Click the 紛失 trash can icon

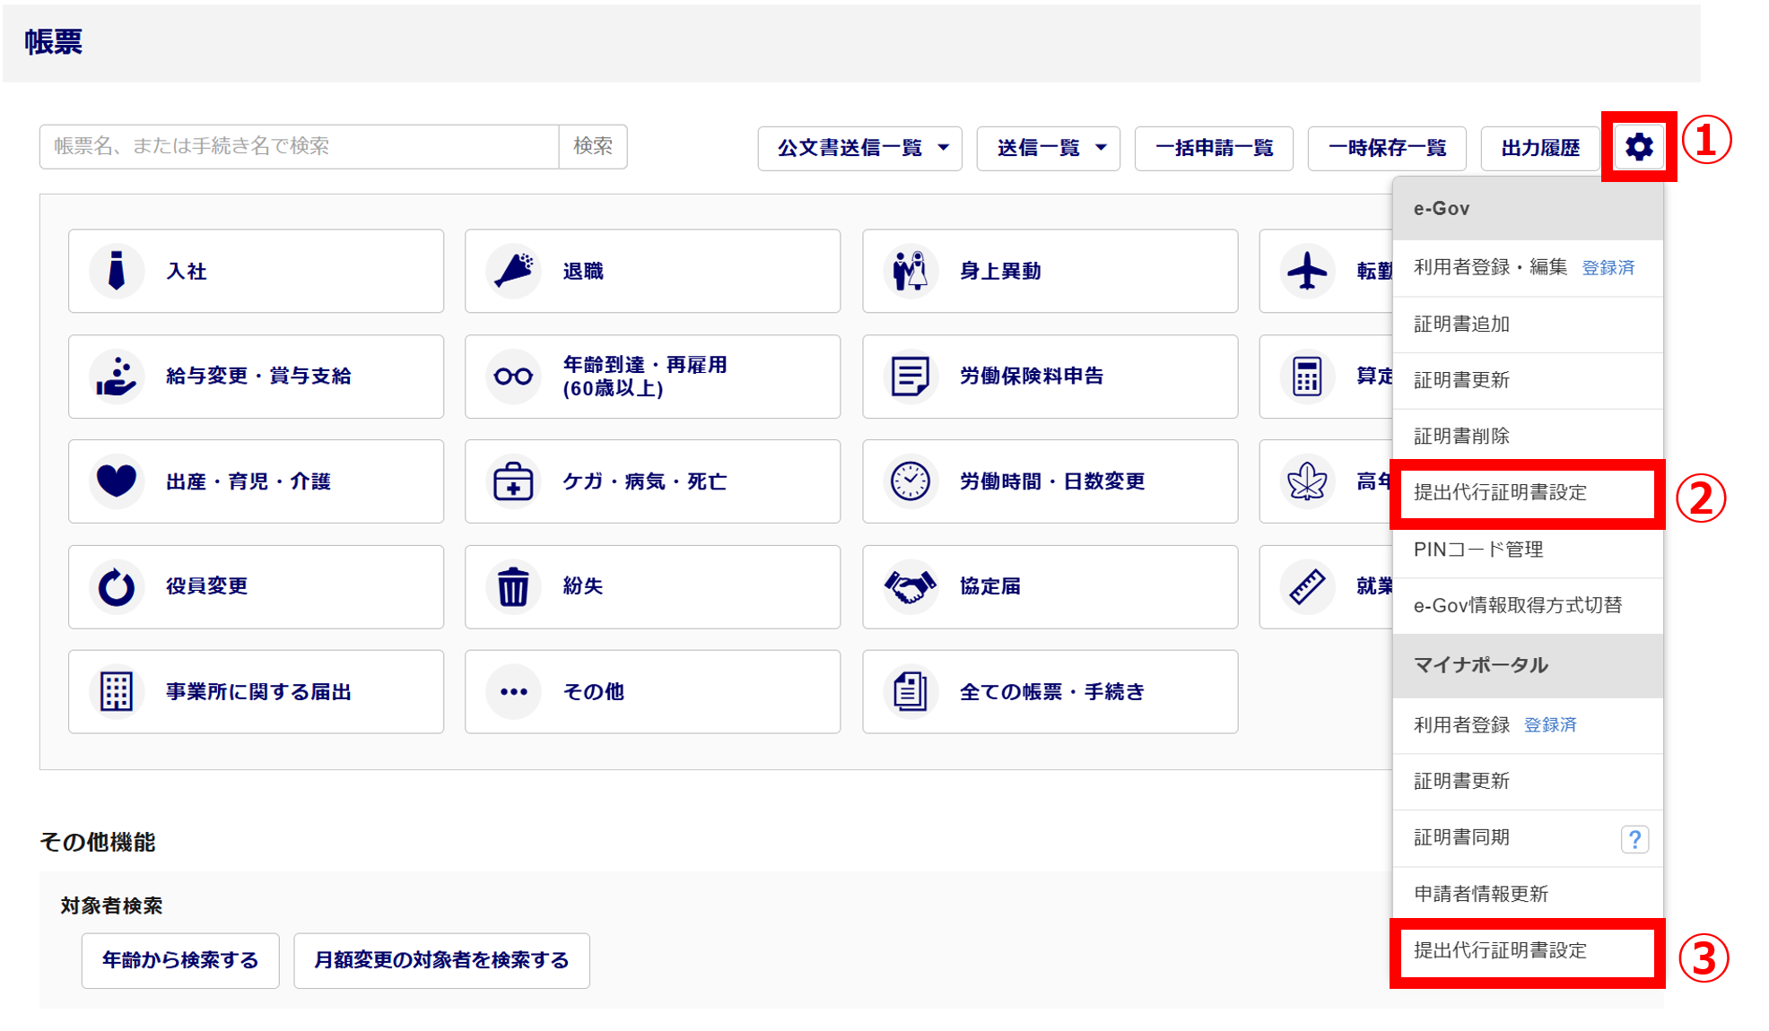coord(513,586)
